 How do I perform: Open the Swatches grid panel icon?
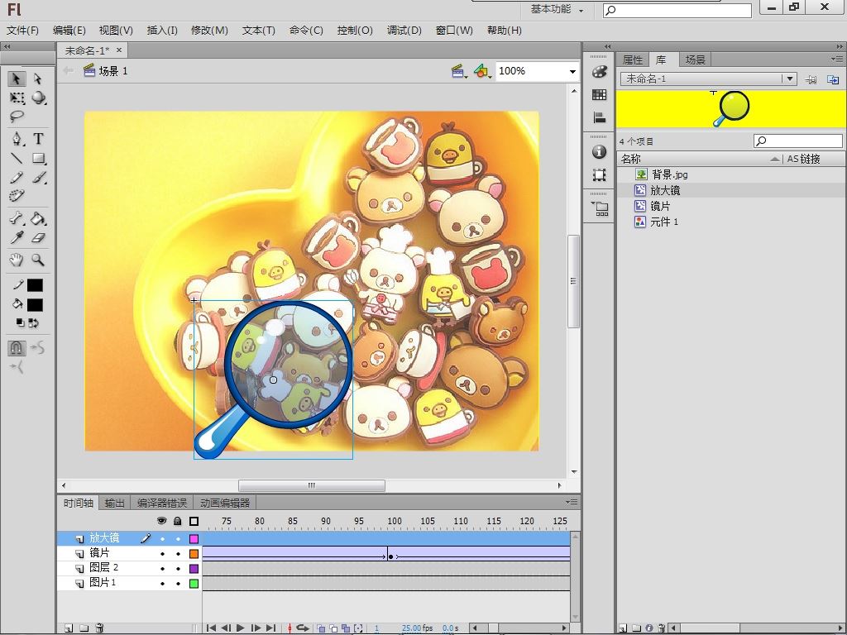[599, 94]
